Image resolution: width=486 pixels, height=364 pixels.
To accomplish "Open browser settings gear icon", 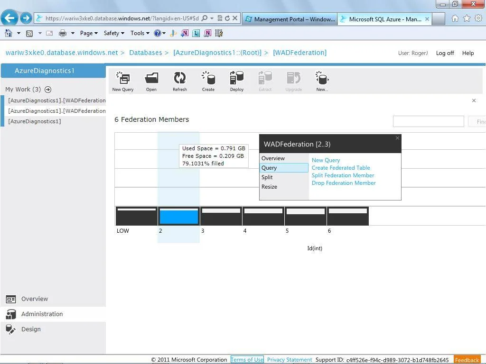I will click(478, 18).
